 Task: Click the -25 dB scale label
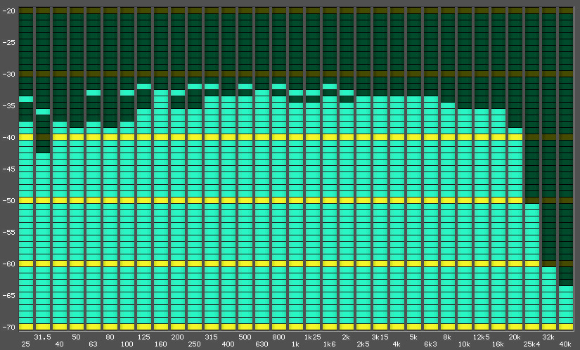point(9,42)
